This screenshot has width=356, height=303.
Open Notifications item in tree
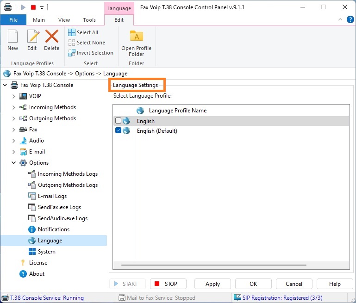tap(54, 229)
